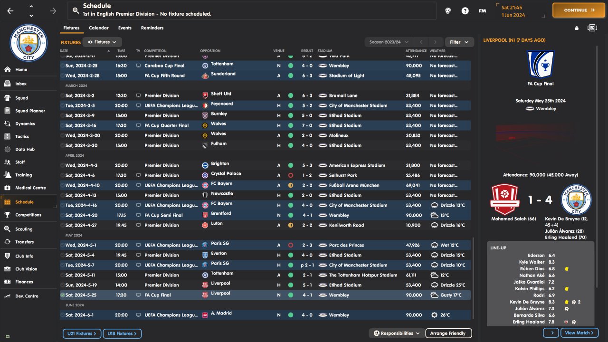Open the Responsibilities dropdown
Screen dimensions: 608x342
point(397,333)
